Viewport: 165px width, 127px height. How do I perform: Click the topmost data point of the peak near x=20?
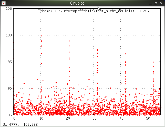(69, 41)
